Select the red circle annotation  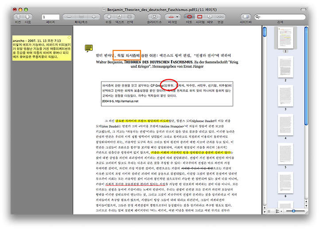click(169, 85)
